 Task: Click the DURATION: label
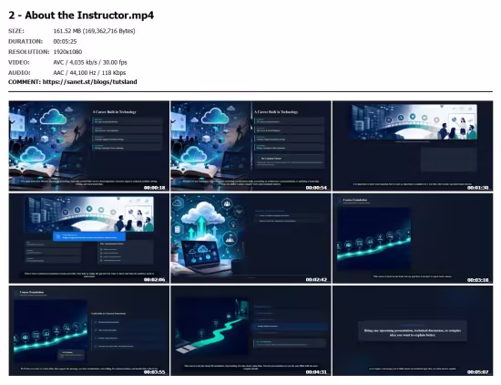pos(26,42)
